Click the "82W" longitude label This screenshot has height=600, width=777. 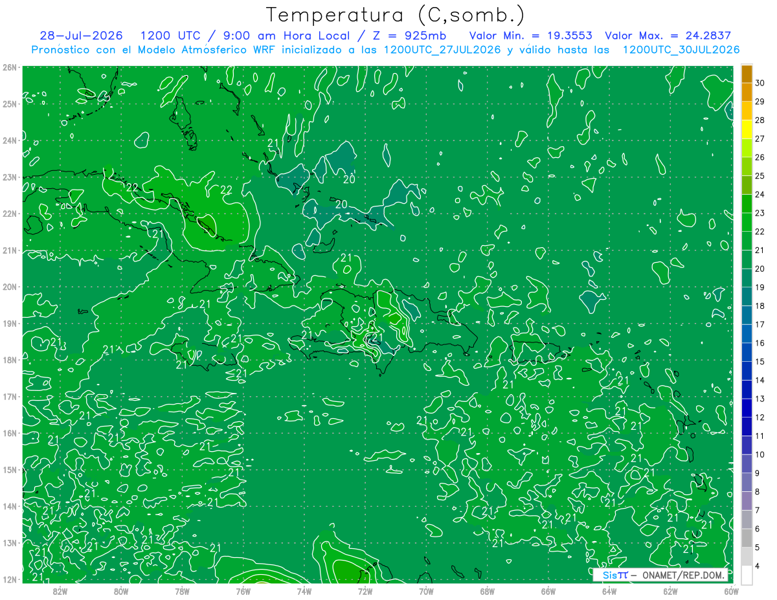click(60, 591)
